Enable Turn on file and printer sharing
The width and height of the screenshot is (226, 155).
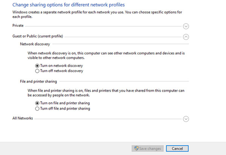click(x=37, y=103)
